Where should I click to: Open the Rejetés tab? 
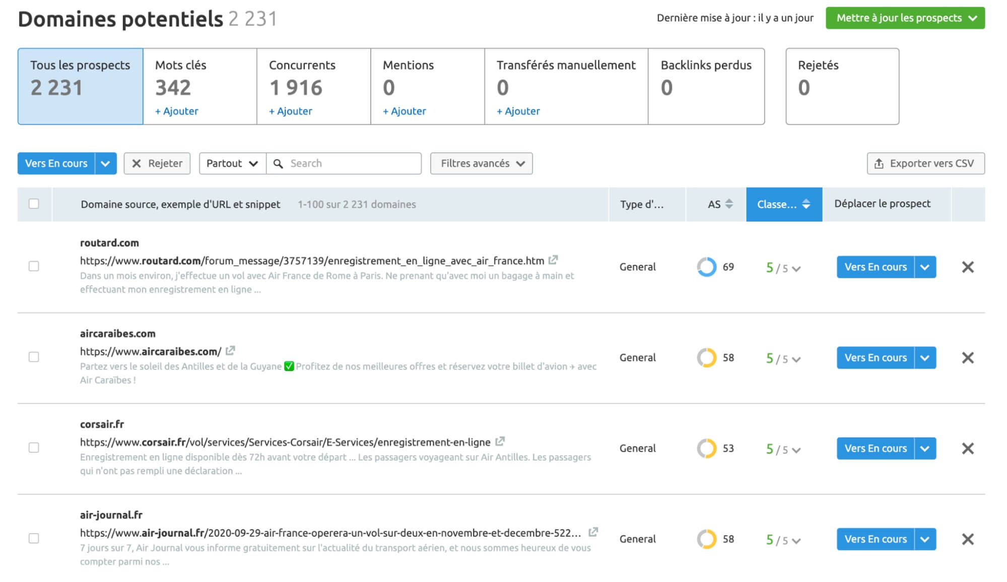click(x=842, y=86)
